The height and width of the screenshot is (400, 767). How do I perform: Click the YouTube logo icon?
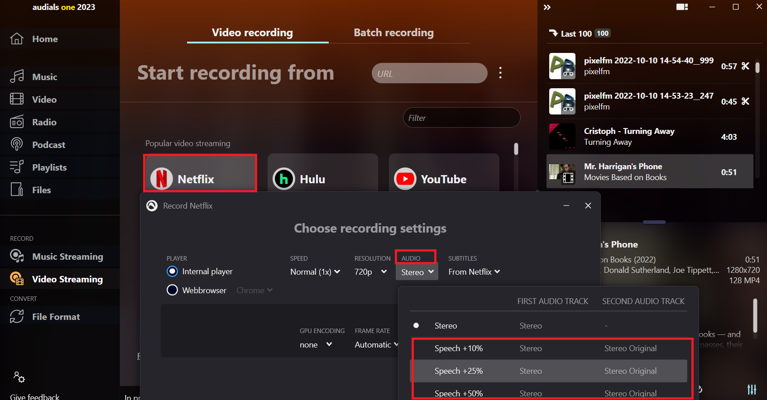point(405,179)
